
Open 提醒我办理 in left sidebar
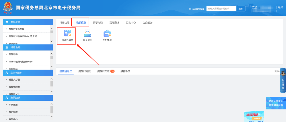point(14,80)
